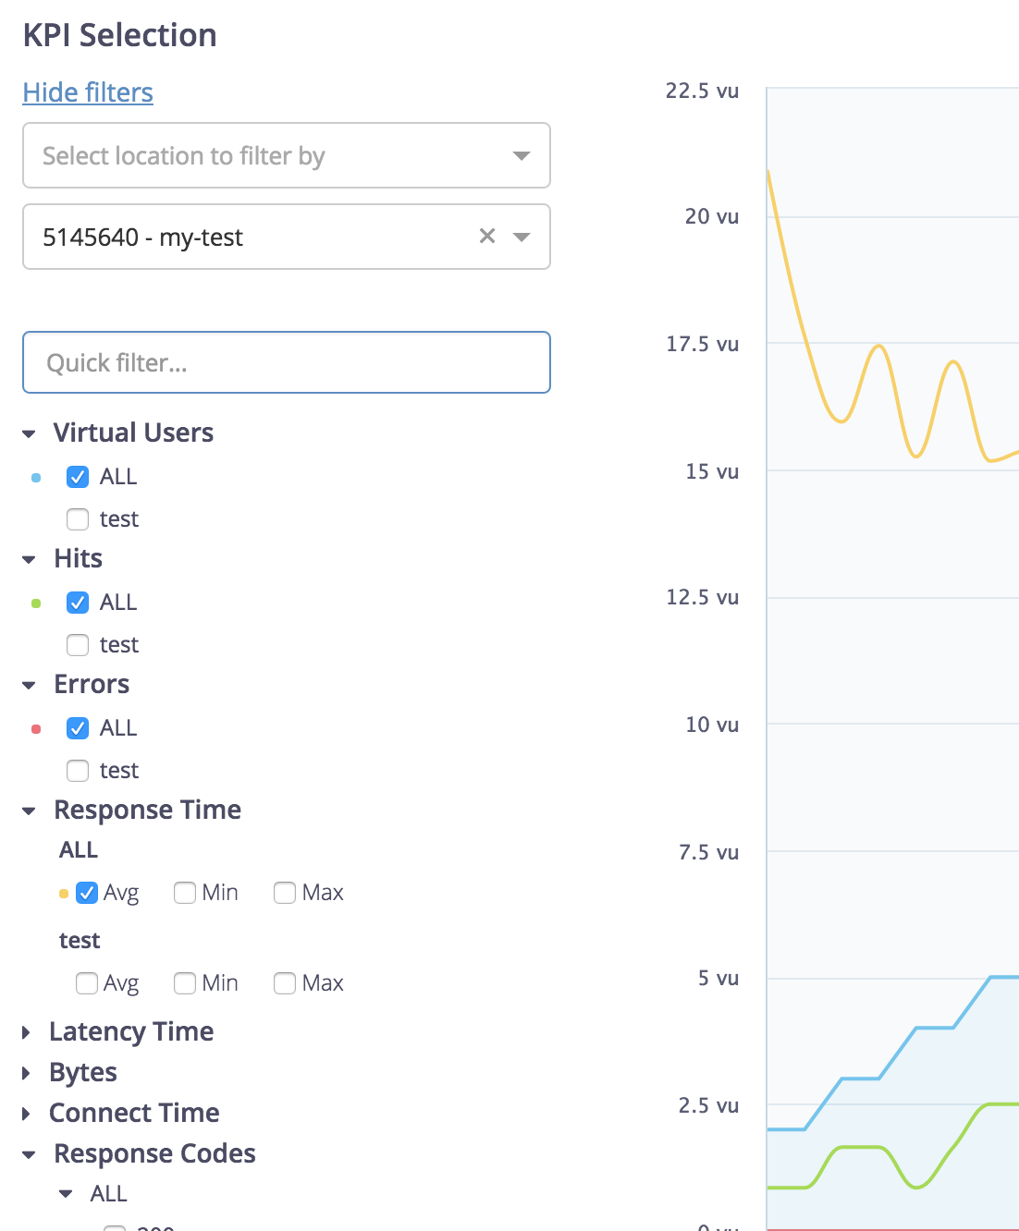Check Response Time ALL Min checkbox
Viewport: 1019px width, 1231px height.
[x=185, y=893]
